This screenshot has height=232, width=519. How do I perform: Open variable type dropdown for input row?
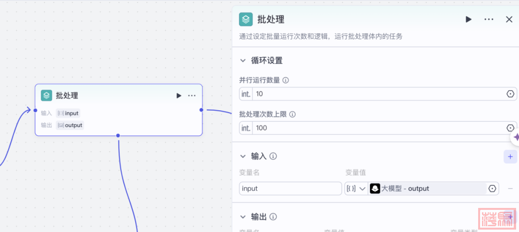356,189
